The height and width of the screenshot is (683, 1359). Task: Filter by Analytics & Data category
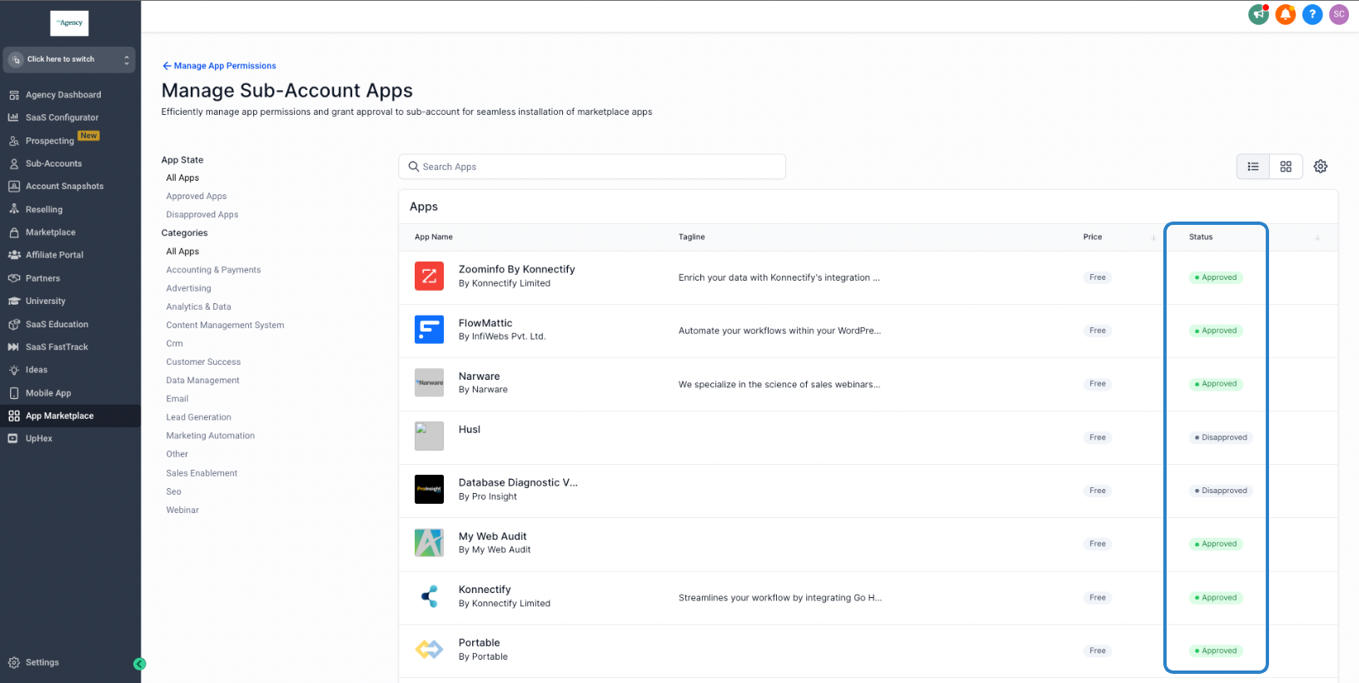point(198,307)
